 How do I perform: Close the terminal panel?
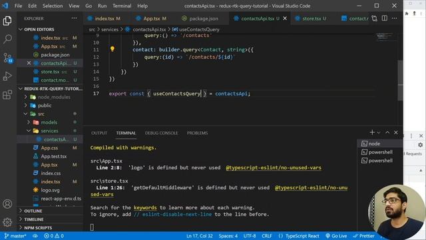(396, 133)
